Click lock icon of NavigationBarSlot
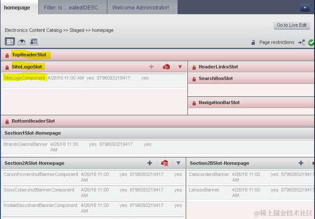Screen dimensions: 315x219 point(194,103)
